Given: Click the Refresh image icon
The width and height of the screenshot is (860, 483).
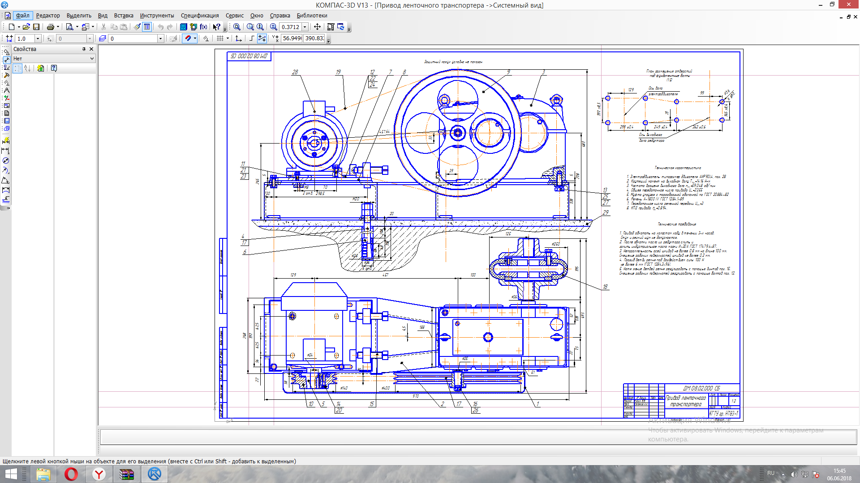Looking at the screenshot, I should (341, 27).
